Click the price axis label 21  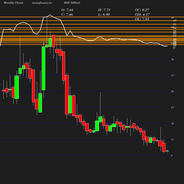pyautogui.click(x=173, y=107)
